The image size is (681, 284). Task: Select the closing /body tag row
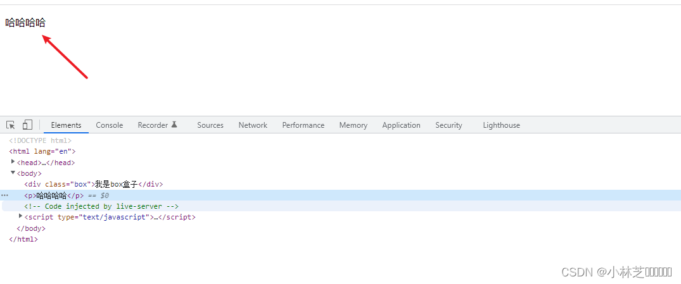(31, 228)
